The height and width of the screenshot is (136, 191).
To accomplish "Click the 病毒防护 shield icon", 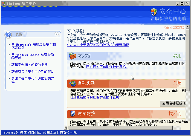I will tap(73, 114).
